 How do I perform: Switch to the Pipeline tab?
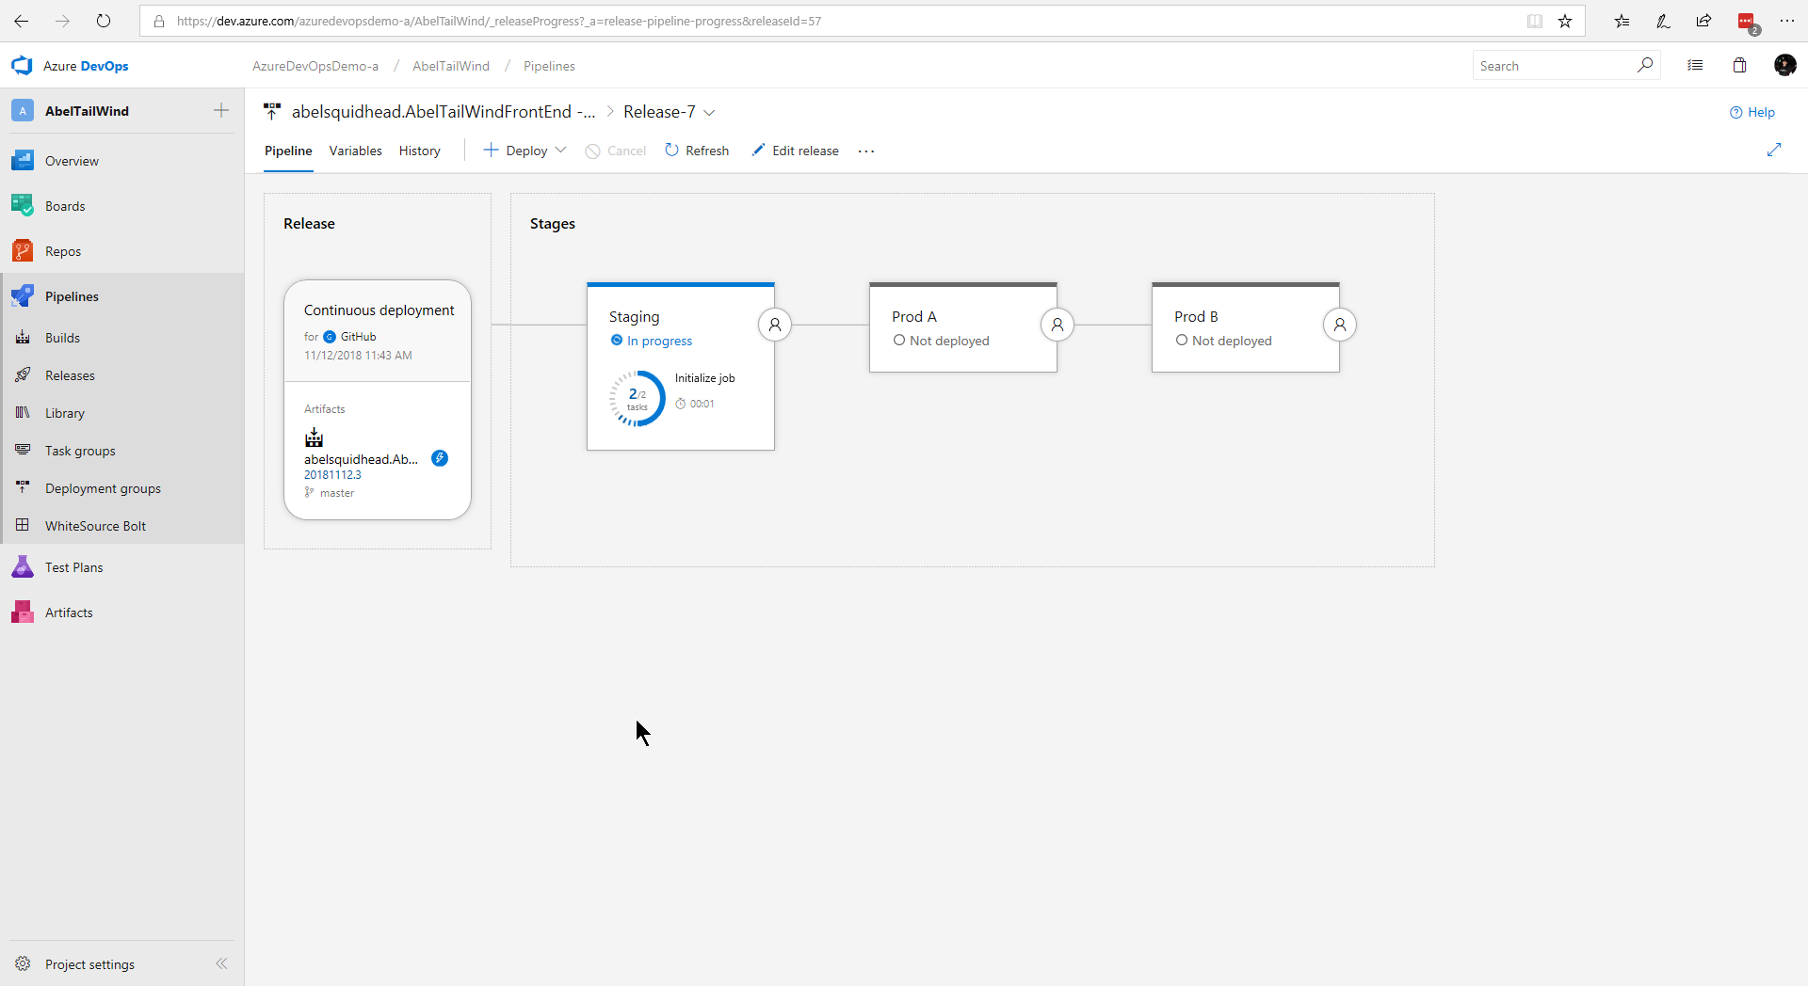point(288,151)
